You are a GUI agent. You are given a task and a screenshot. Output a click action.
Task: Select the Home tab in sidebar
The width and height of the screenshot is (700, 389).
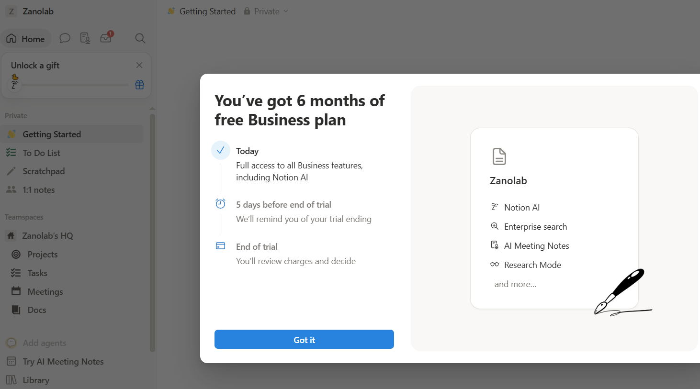(x=26, y=39)
